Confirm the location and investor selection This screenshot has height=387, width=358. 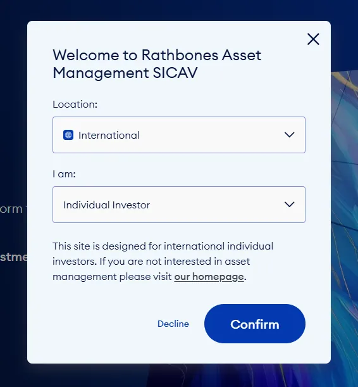[255, 324]
